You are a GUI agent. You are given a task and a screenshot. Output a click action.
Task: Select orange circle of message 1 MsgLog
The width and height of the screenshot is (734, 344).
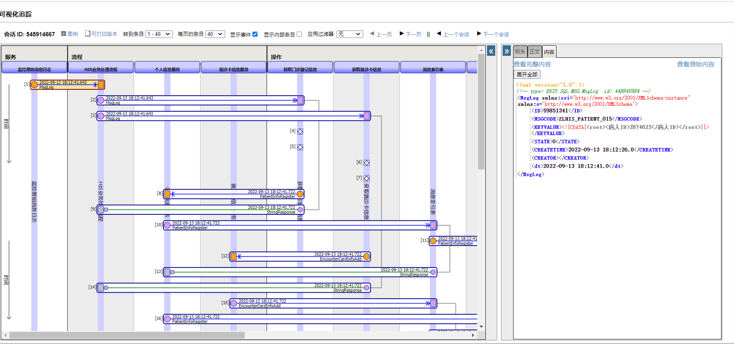coord(34,85)
